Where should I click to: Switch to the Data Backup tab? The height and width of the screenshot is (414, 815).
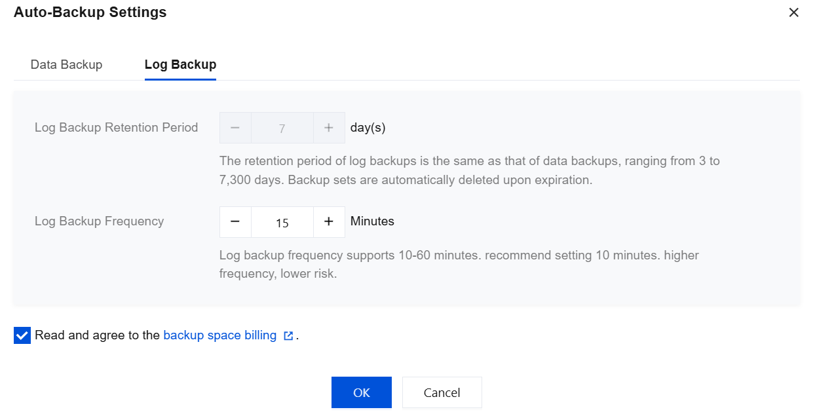tap(66, 65)
